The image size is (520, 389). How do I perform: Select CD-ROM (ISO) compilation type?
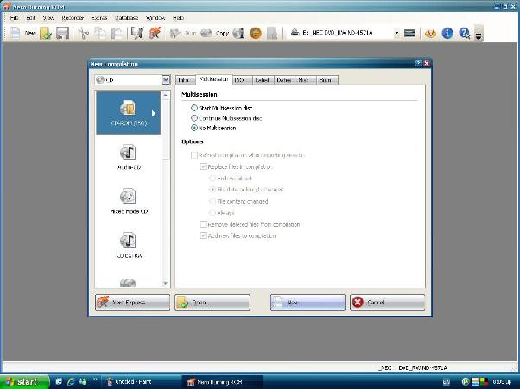point(129,113)
